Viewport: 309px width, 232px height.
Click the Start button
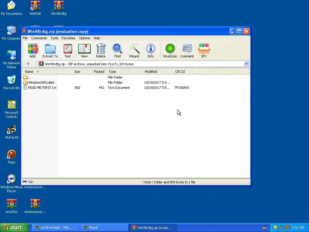tap(14, 227)
